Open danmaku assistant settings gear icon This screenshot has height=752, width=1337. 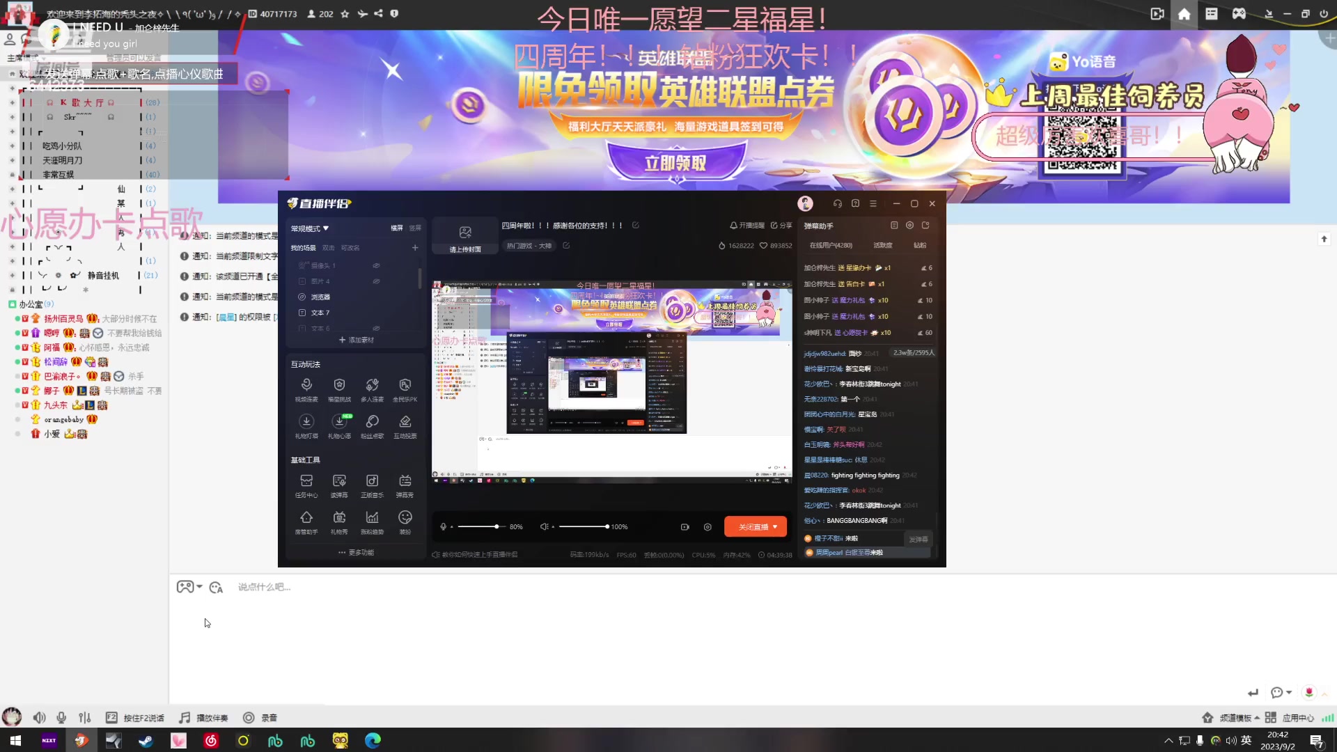coord(909,225)
